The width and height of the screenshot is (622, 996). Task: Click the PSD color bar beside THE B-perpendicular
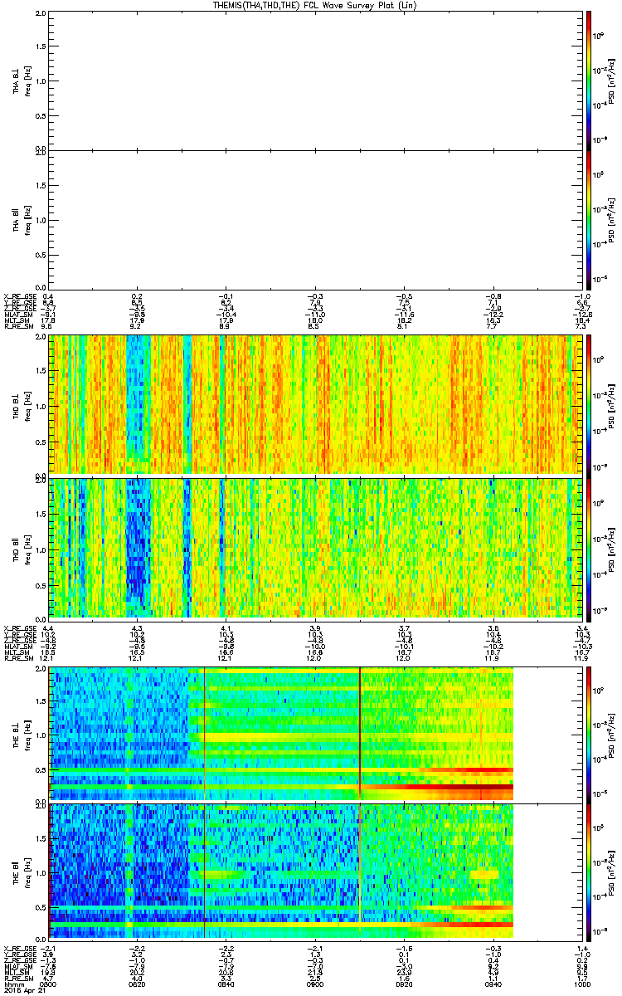589,733
